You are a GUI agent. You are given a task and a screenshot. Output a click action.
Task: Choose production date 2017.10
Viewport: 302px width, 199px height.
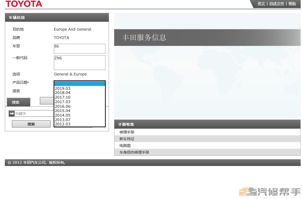(x=80, y=97)
